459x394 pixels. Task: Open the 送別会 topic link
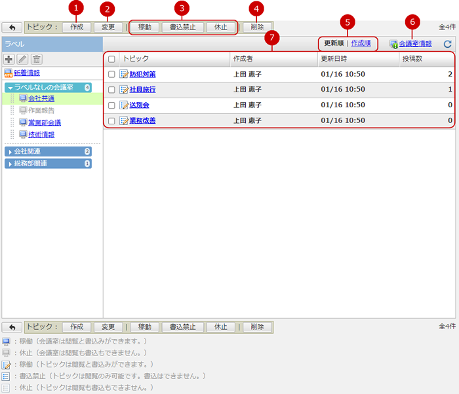139,105
